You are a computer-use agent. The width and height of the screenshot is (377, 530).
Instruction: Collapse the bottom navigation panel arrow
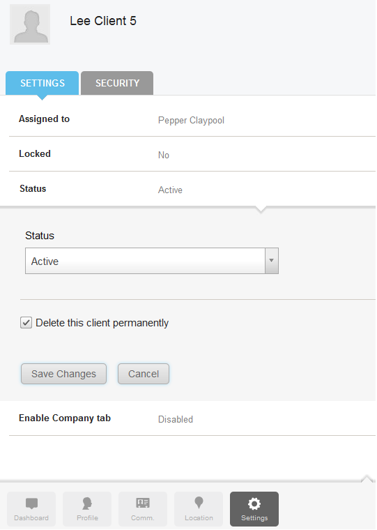[367, 478]
